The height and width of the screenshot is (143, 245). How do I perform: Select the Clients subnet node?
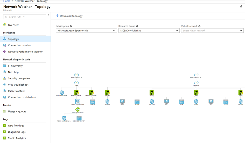(x=76, y=83)
